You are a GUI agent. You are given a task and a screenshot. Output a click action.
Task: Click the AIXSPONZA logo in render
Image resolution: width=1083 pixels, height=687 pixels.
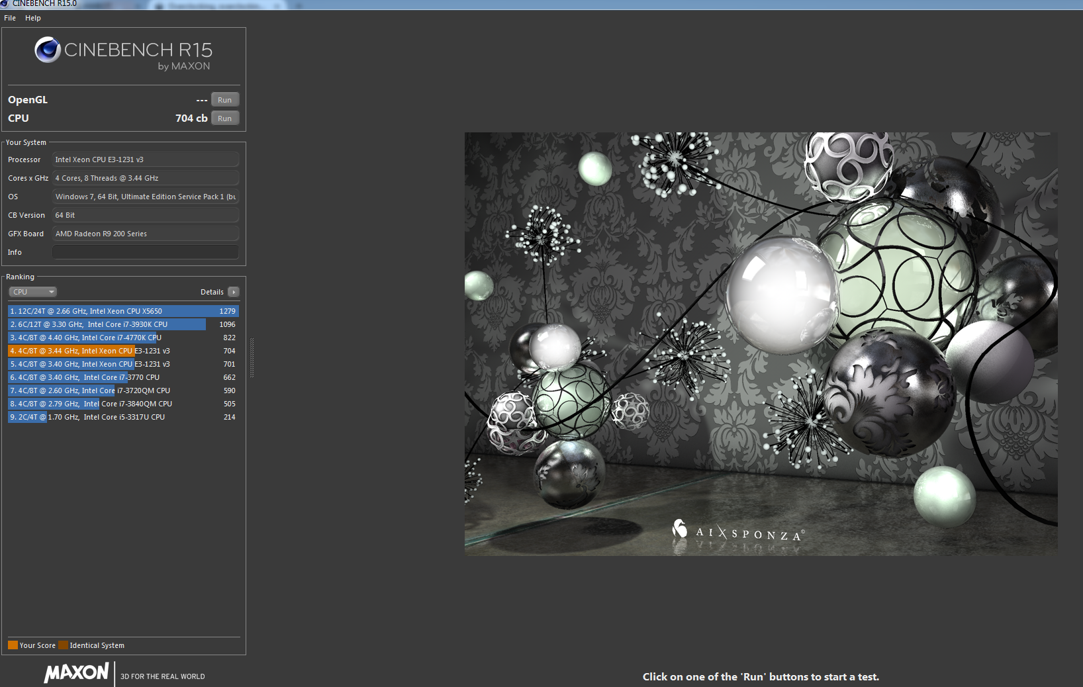[x=739, y=531]
